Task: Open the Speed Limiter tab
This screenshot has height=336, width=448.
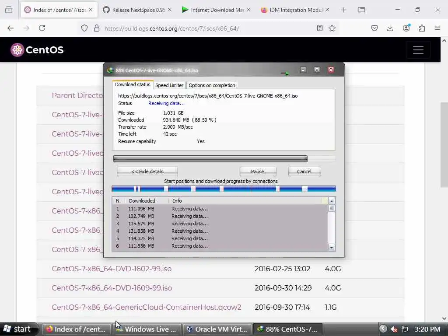Action: [169, 85]
